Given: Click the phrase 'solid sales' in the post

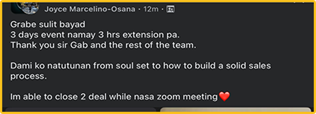Looking at the screenshot, I should (248, 66).
